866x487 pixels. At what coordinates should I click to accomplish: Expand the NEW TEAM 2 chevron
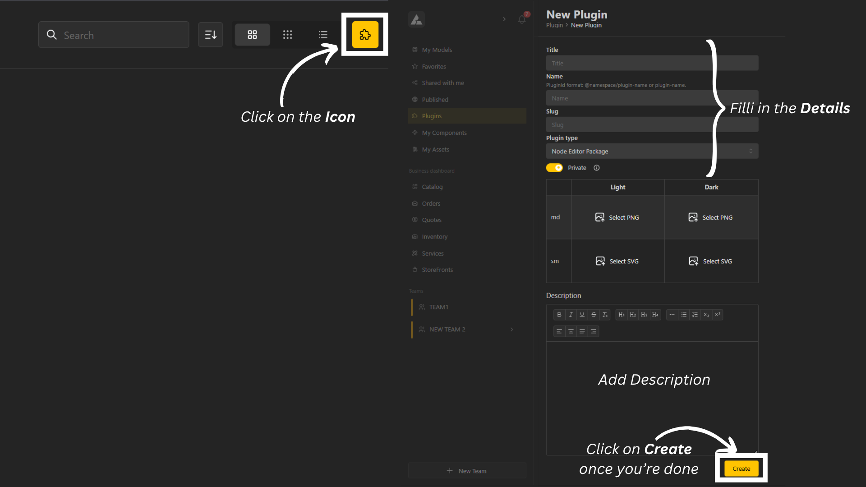512,330
